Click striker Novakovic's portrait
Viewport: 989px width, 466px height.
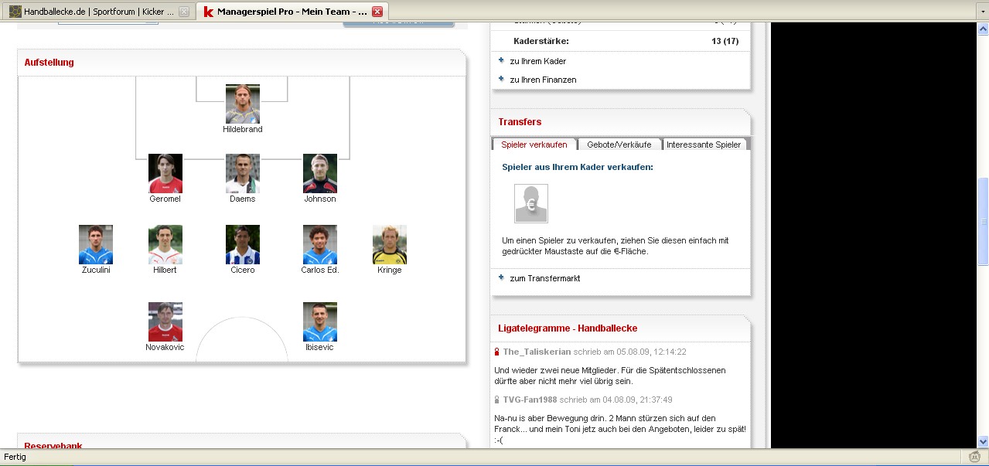[x=165, y=321]
